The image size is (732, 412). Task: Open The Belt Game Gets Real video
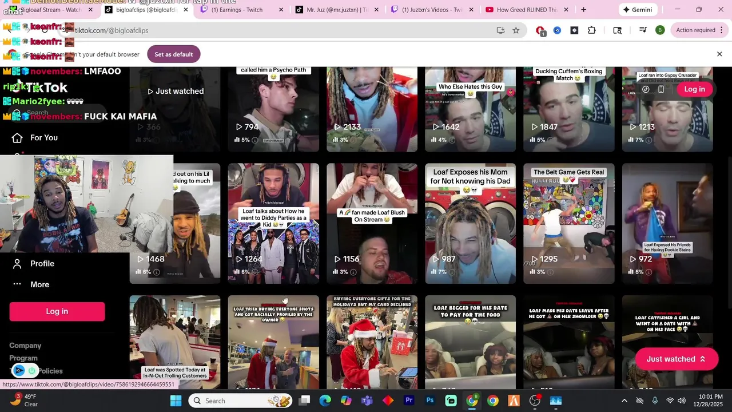click(x=569, y=224)
